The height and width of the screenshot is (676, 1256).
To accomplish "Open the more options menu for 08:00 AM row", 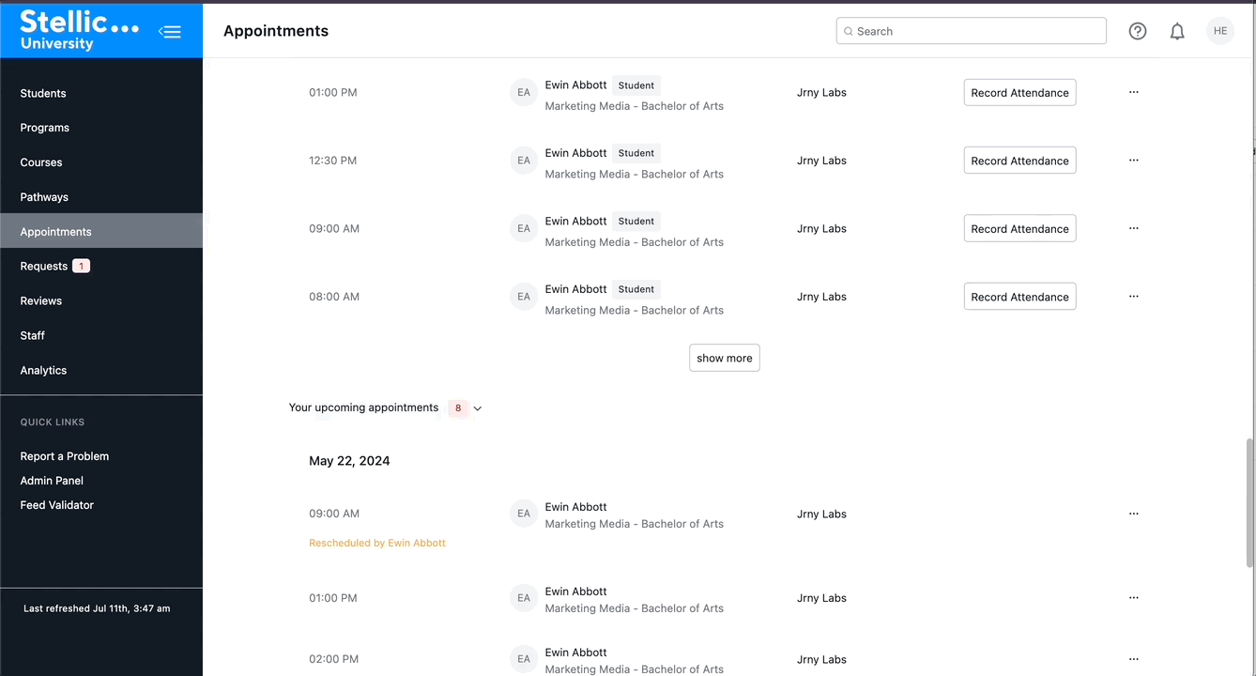I will tap(1133, 297).
